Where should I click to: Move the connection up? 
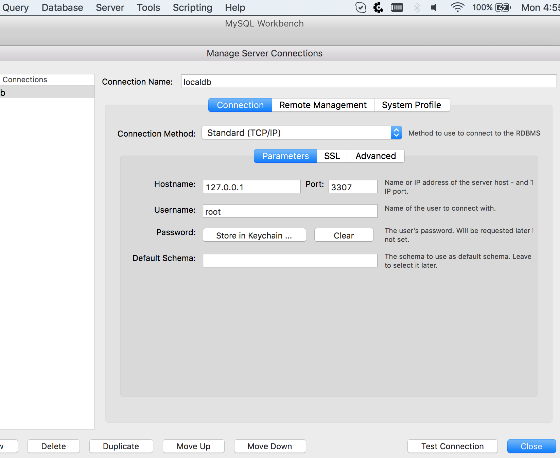click(x=194, y=446)
